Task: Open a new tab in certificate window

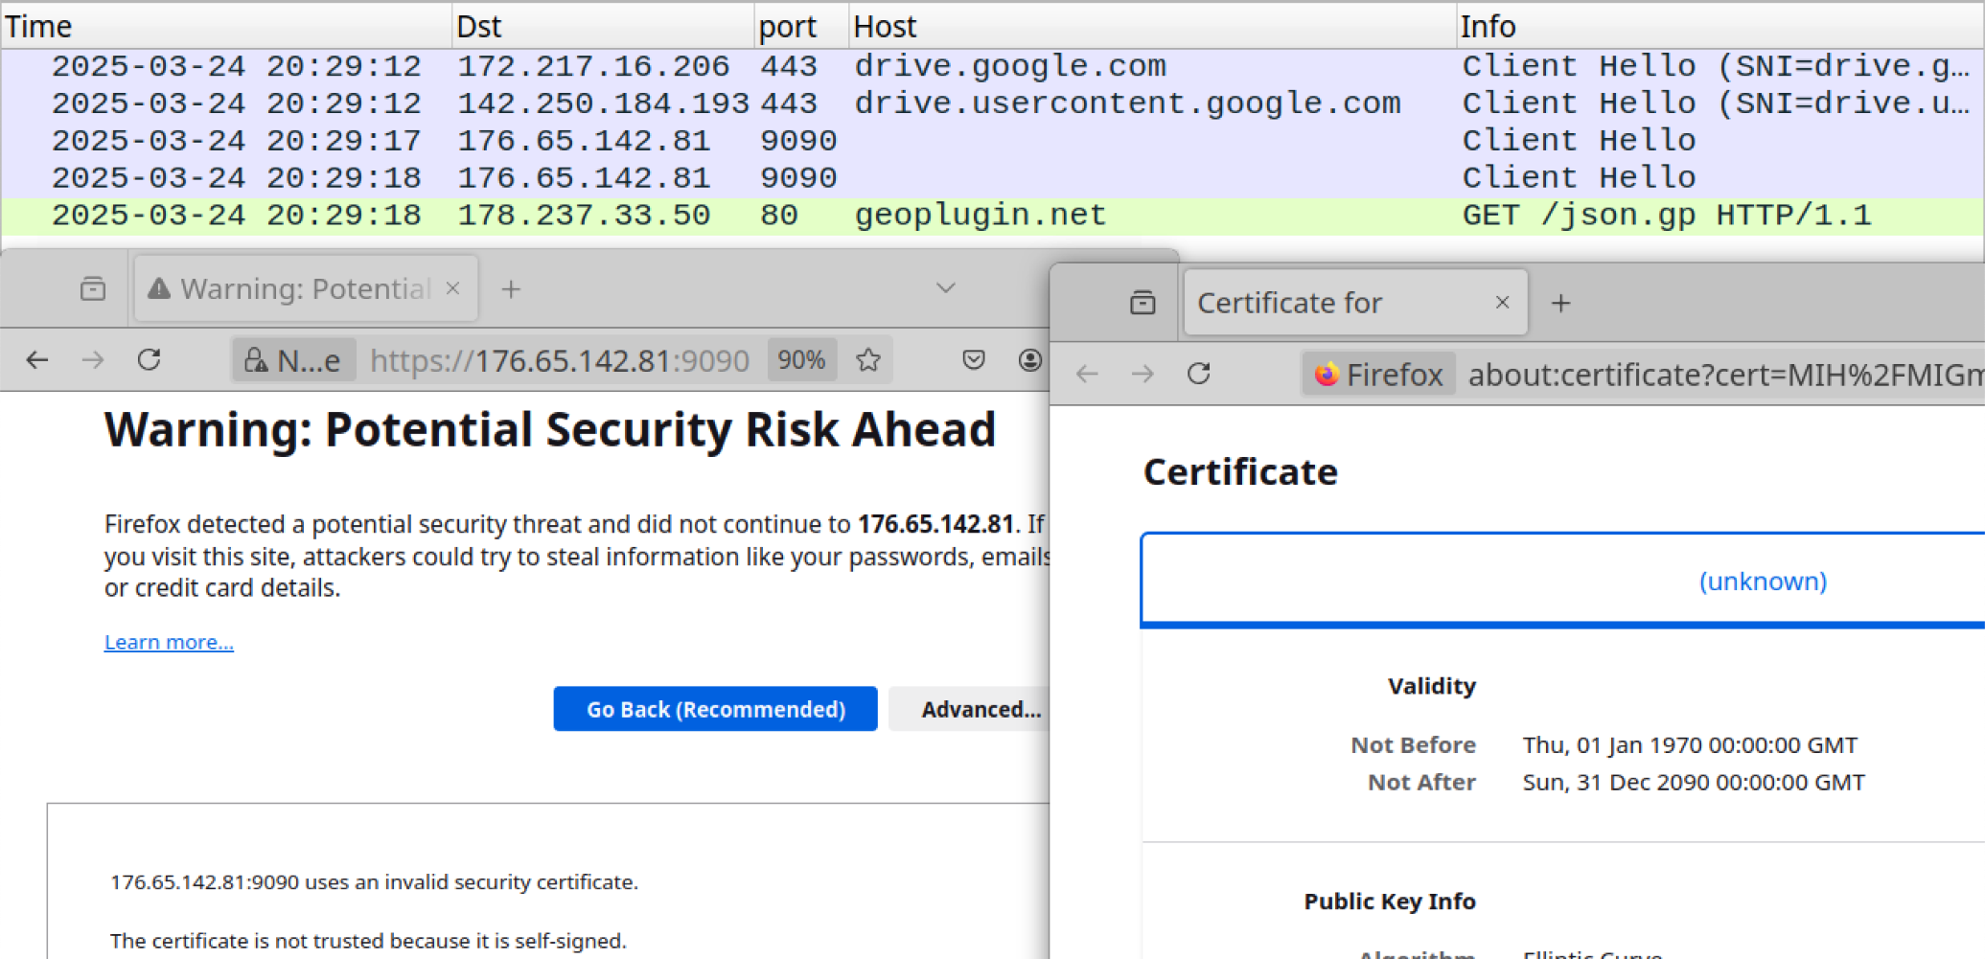Action: coord(1561,303)
